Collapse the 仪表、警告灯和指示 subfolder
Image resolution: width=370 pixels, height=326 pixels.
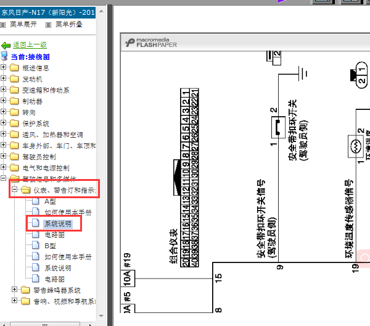pos(14,189)
